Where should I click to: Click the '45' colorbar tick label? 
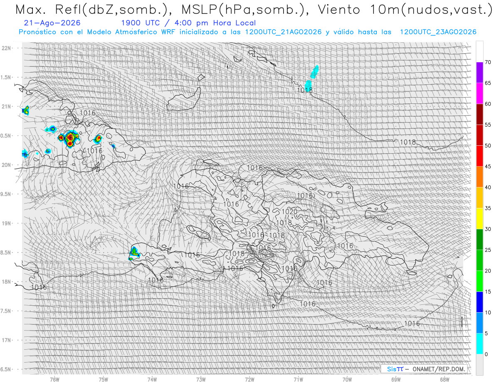tap(488, 167)
